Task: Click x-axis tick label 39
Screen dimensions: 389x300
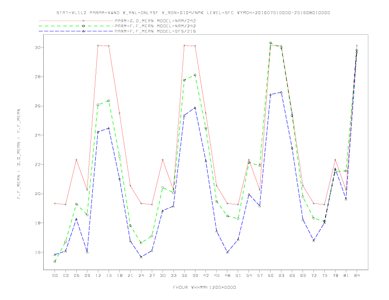Action: pos(195,275)
